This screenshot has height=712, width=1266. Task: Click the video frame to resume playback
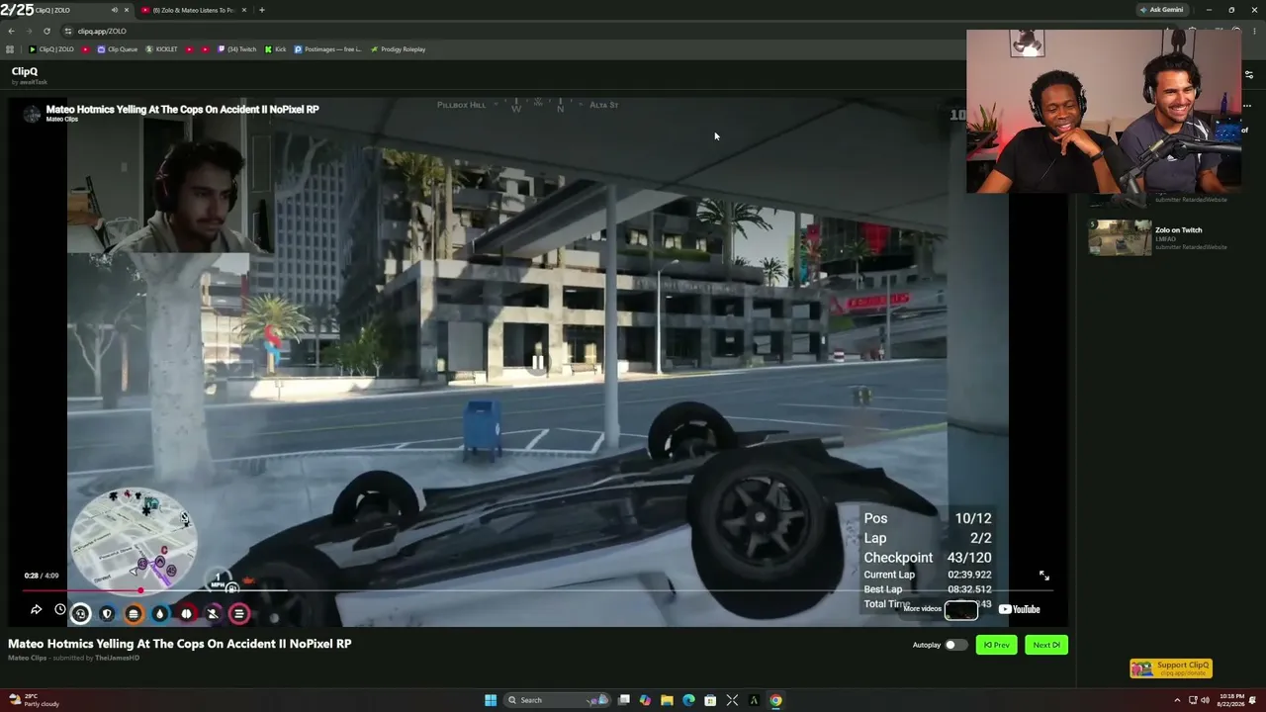pos(538,362)
